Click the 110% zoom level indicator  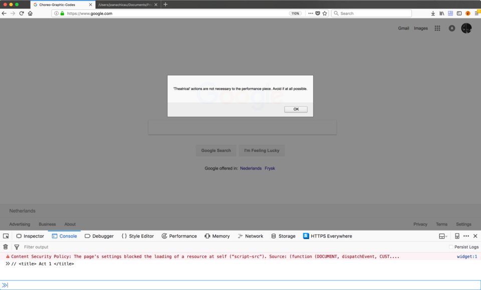point(295,13)
